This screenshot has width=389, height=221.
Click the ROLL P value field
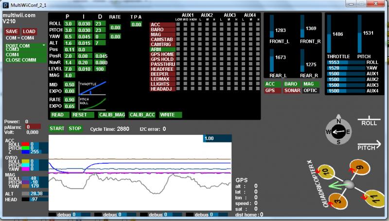(x=70, y=24)
